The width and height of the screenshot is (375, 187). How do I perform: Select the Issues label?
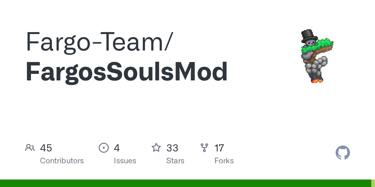[x=125, y=161]
